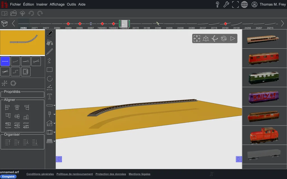Viewport: 287px width, 179px height.
Task: Start the simulation with the play icon
Action: 232,39
